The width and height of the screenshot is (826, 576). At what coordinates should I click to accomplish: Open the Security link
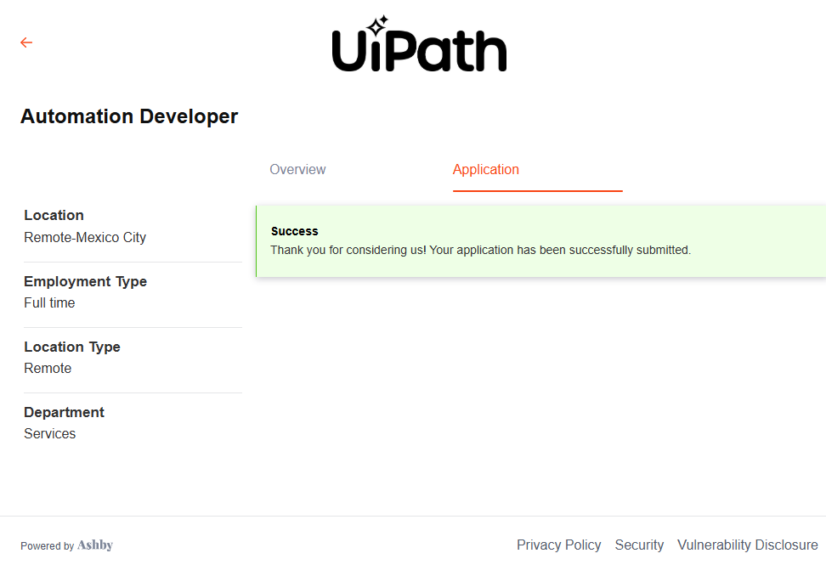coord(639,545)
